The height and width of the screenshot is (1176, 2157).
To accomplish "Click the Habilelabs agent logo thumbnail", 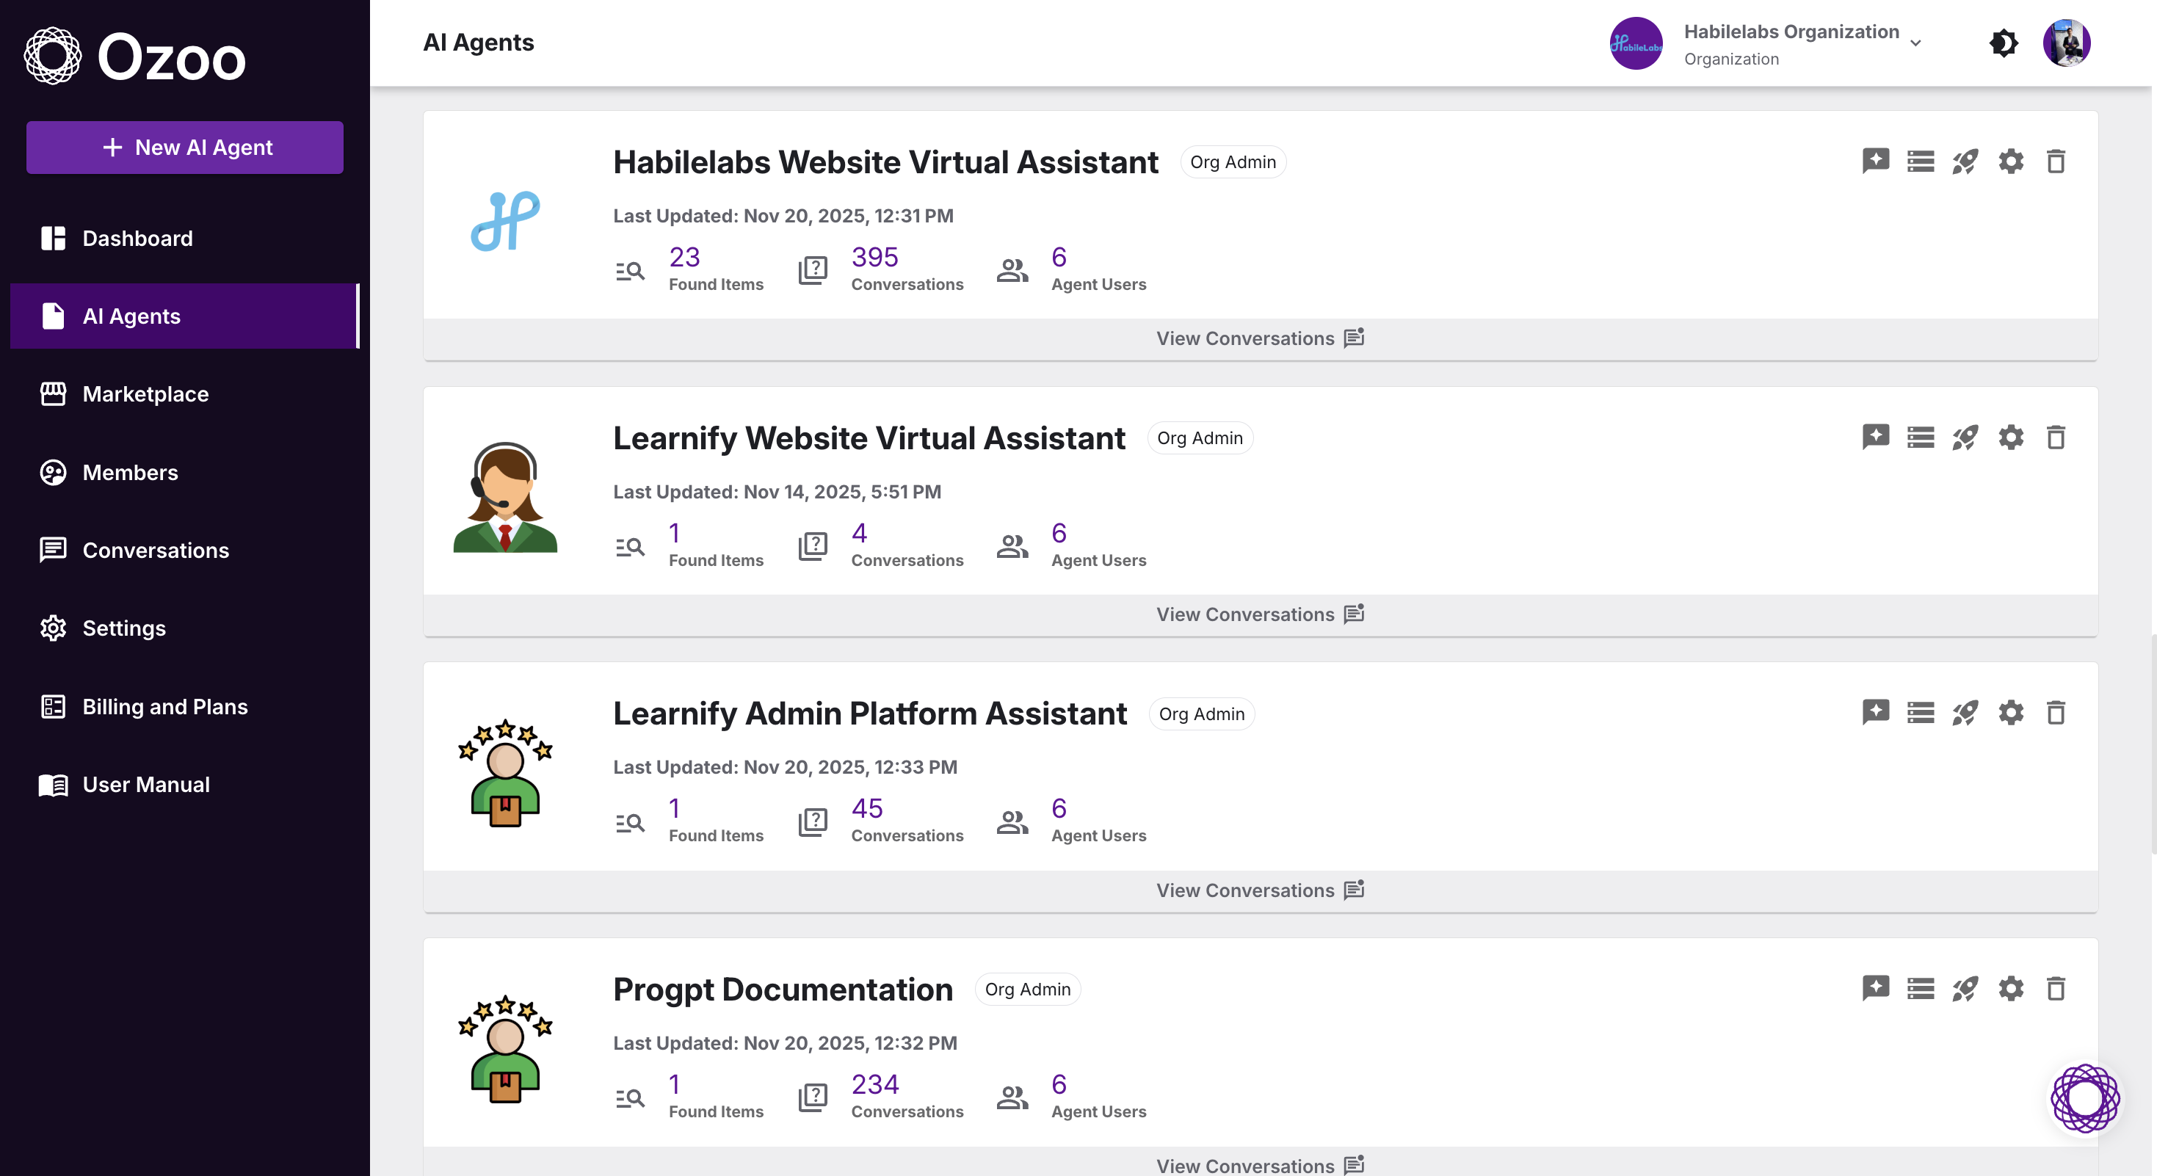I will [x=505, y=221].
